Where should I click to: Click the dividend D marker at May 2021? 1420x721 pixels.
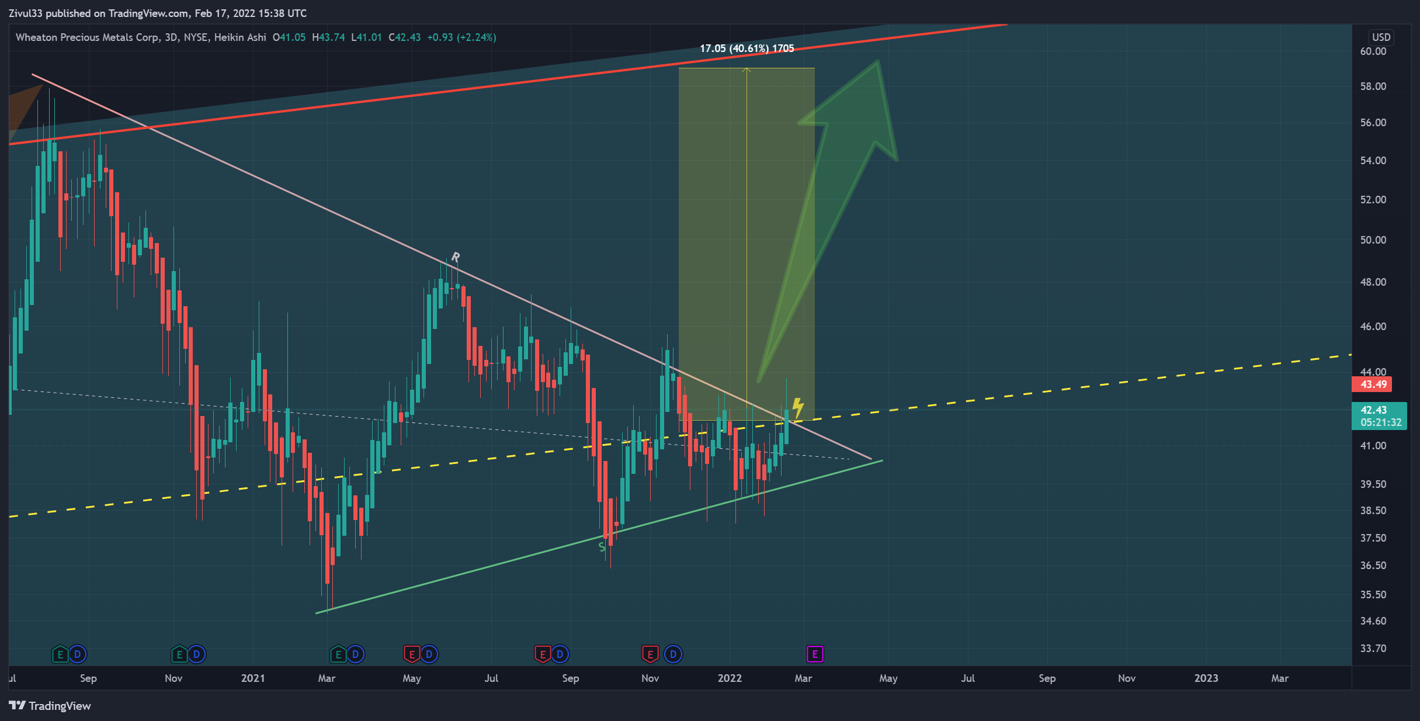(429, 654)
